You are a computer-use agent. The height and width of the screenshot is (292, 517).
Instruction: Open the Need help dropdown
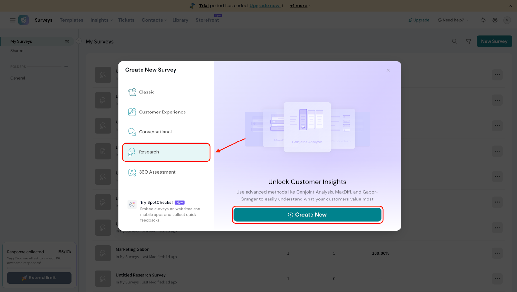click(453, 20)
